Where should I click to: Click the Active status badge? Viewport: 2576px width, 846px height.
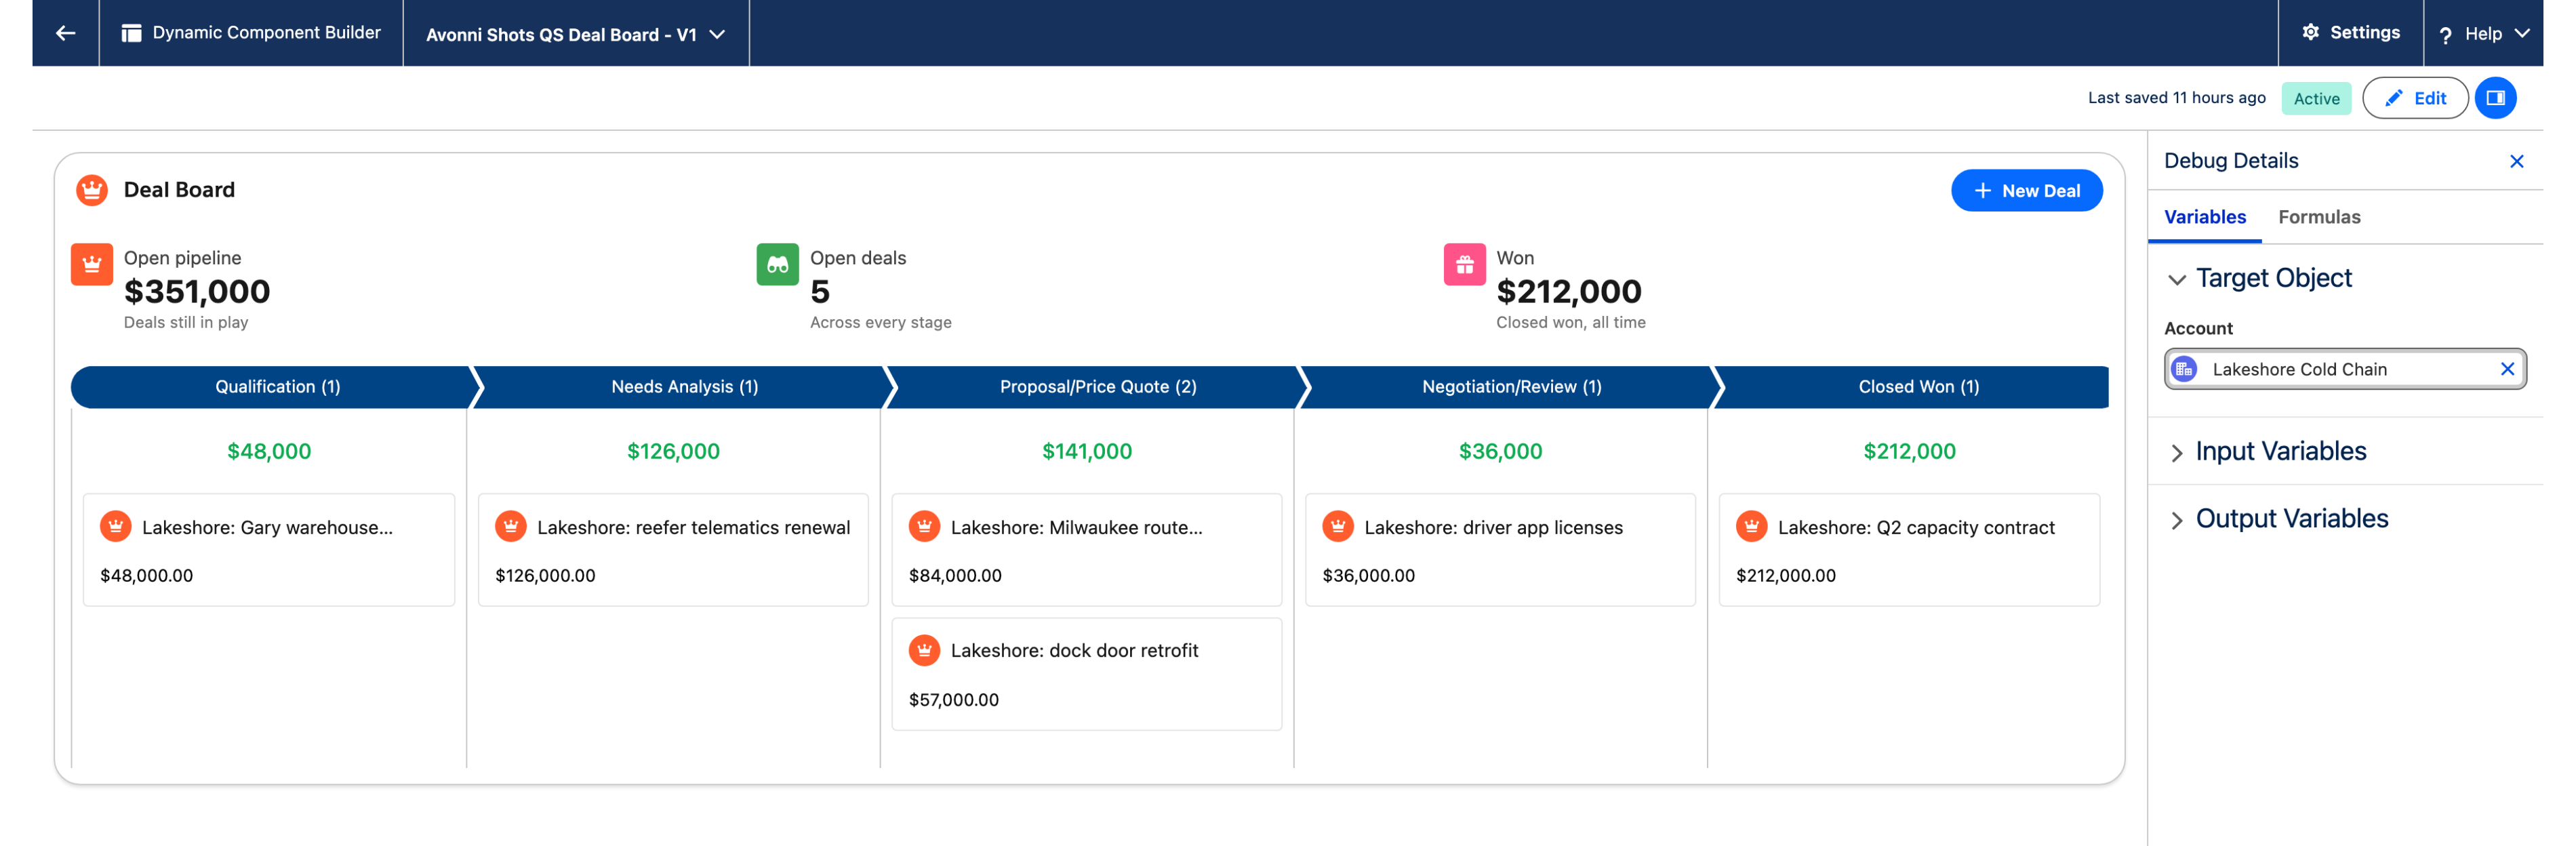click(x=2315, y=98)
